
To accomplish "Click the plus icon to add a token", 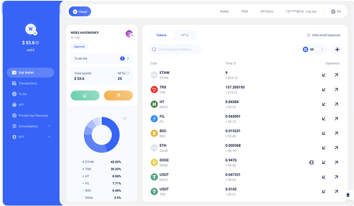I will point(337,49).
